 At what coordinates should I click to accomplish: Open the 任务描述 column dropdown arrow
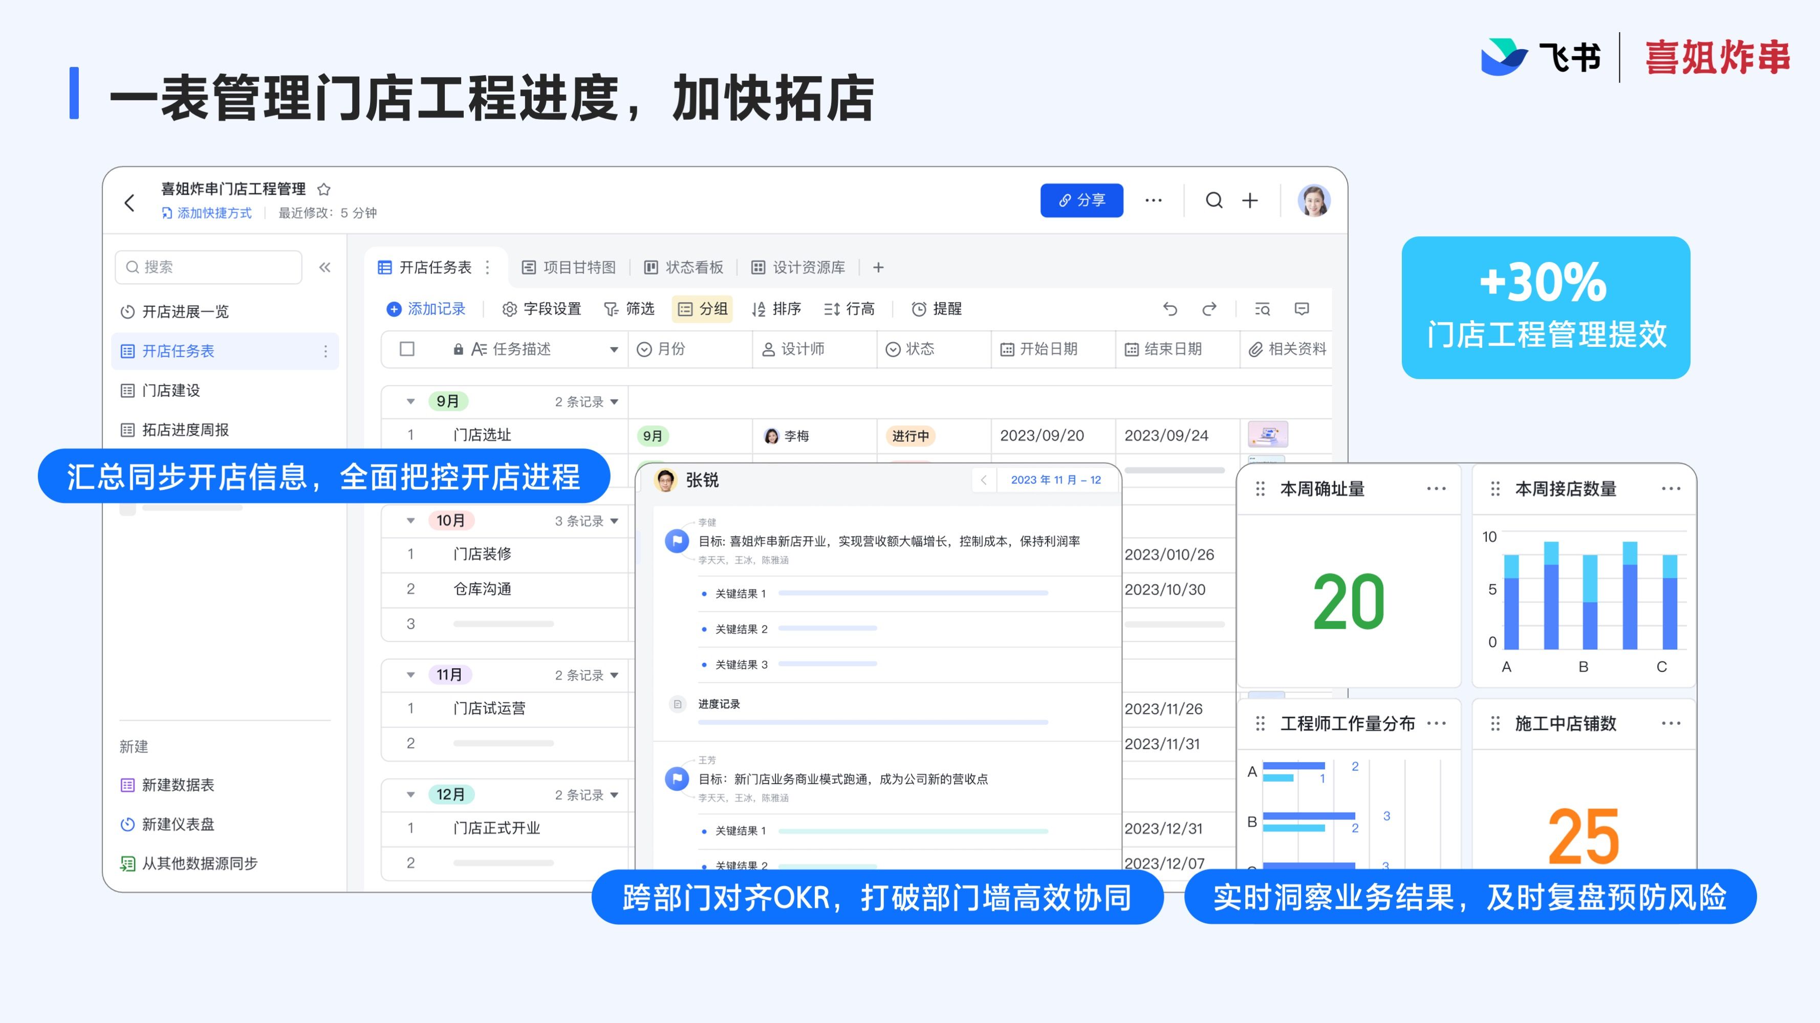(x=614, y=349)
